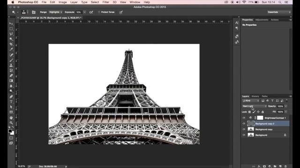300x168 pixels.
Task: Select Brightness/Contrast 1 layer mask thumbnail
Action: (x=260, y=118)
